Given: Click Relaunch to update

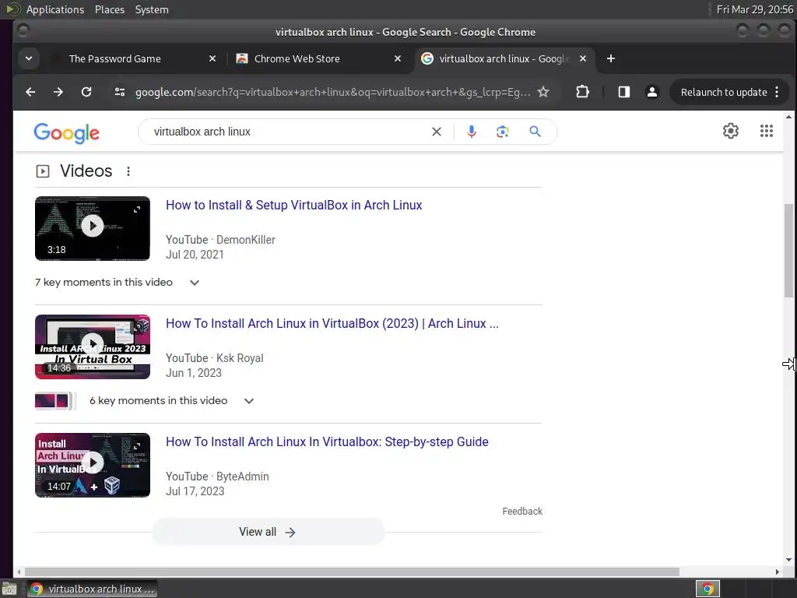Looking at the screenshot, I should tap(724, 92).
